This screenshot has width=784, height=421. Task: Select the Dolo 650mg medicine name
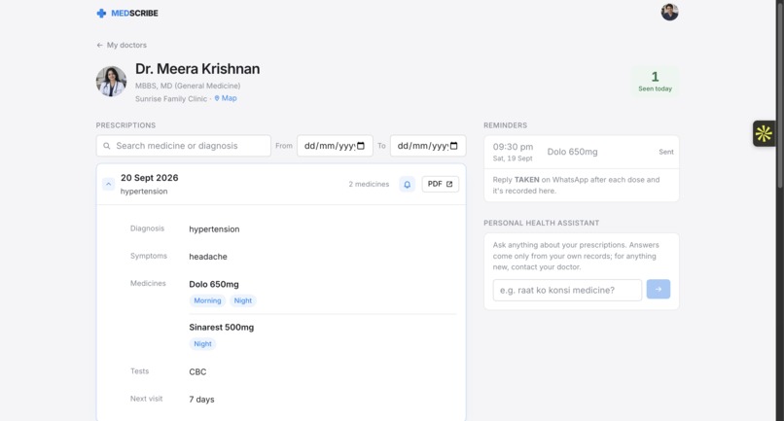(x=214, y=284)
